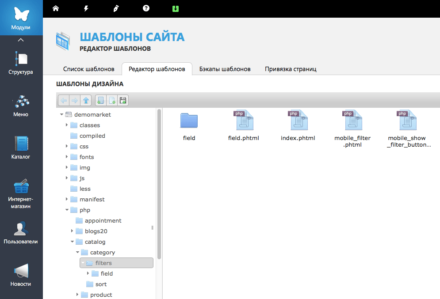
Task: Collapse the catalog folder arrow
Action: click(72, 242)
